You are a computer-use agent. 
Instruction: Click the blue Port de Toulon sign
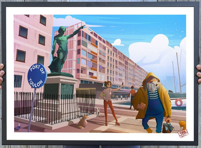(37, 76)
